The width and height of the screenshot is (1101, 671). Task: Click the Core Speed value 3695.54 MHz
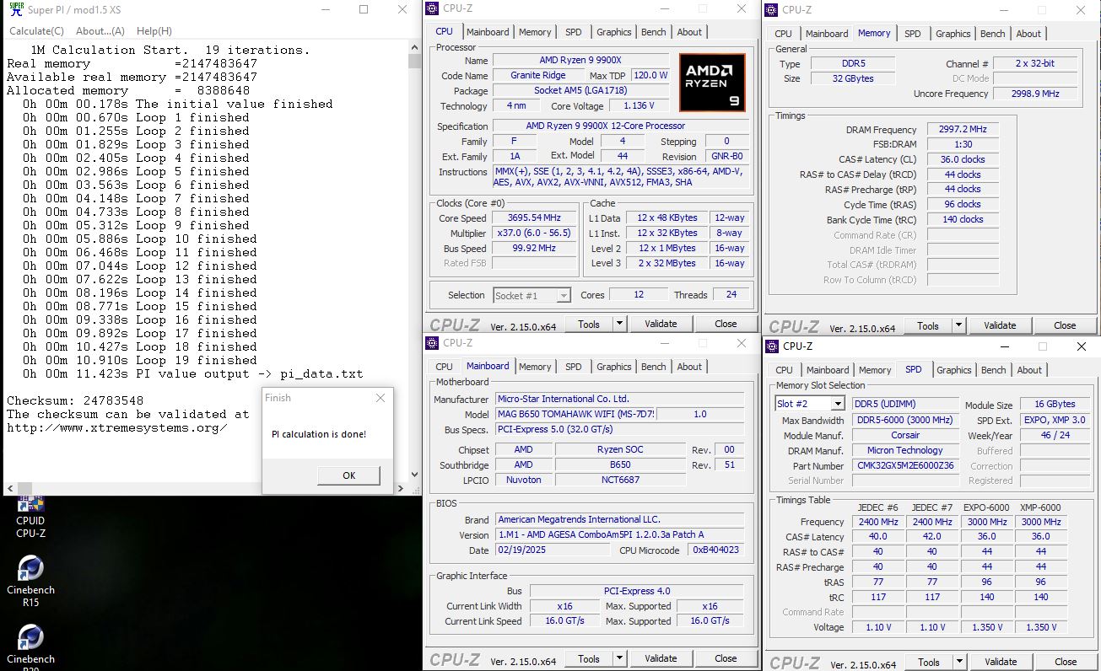[535, 218]
